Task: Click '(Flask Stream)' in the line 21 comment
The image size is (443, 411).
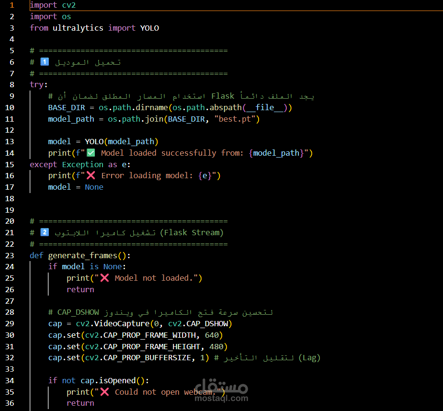Action: 192,233
